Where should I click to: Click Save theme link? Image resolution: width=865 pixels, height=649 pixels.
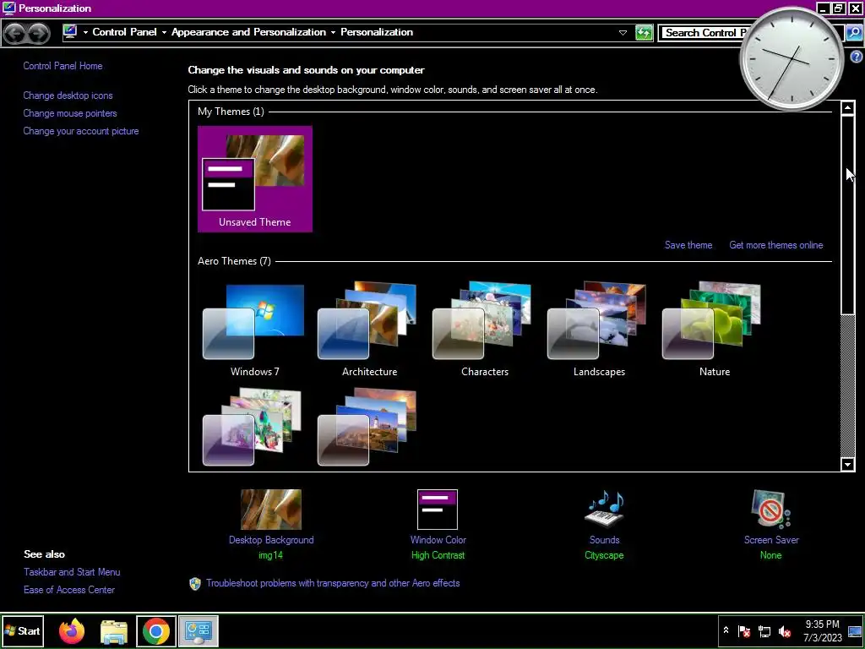(688, 245)
